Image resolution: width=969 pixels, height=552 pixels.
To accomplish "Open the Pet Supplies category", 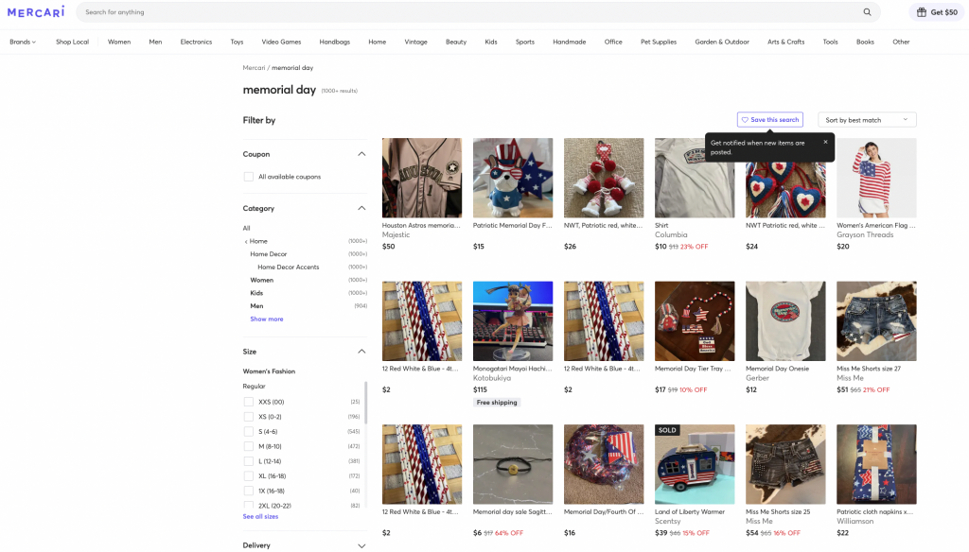I will point(659,42).
